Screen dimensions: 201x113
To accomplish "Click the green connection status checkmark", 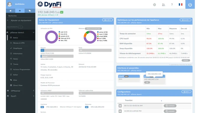I will [x=62, y=12].
